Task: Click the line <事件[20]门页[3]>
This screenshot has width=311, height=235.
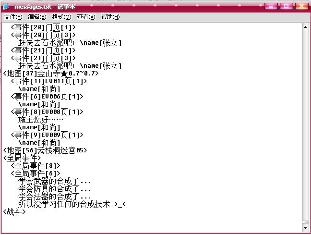Action: pyautogui.click(x=43, y=35)
